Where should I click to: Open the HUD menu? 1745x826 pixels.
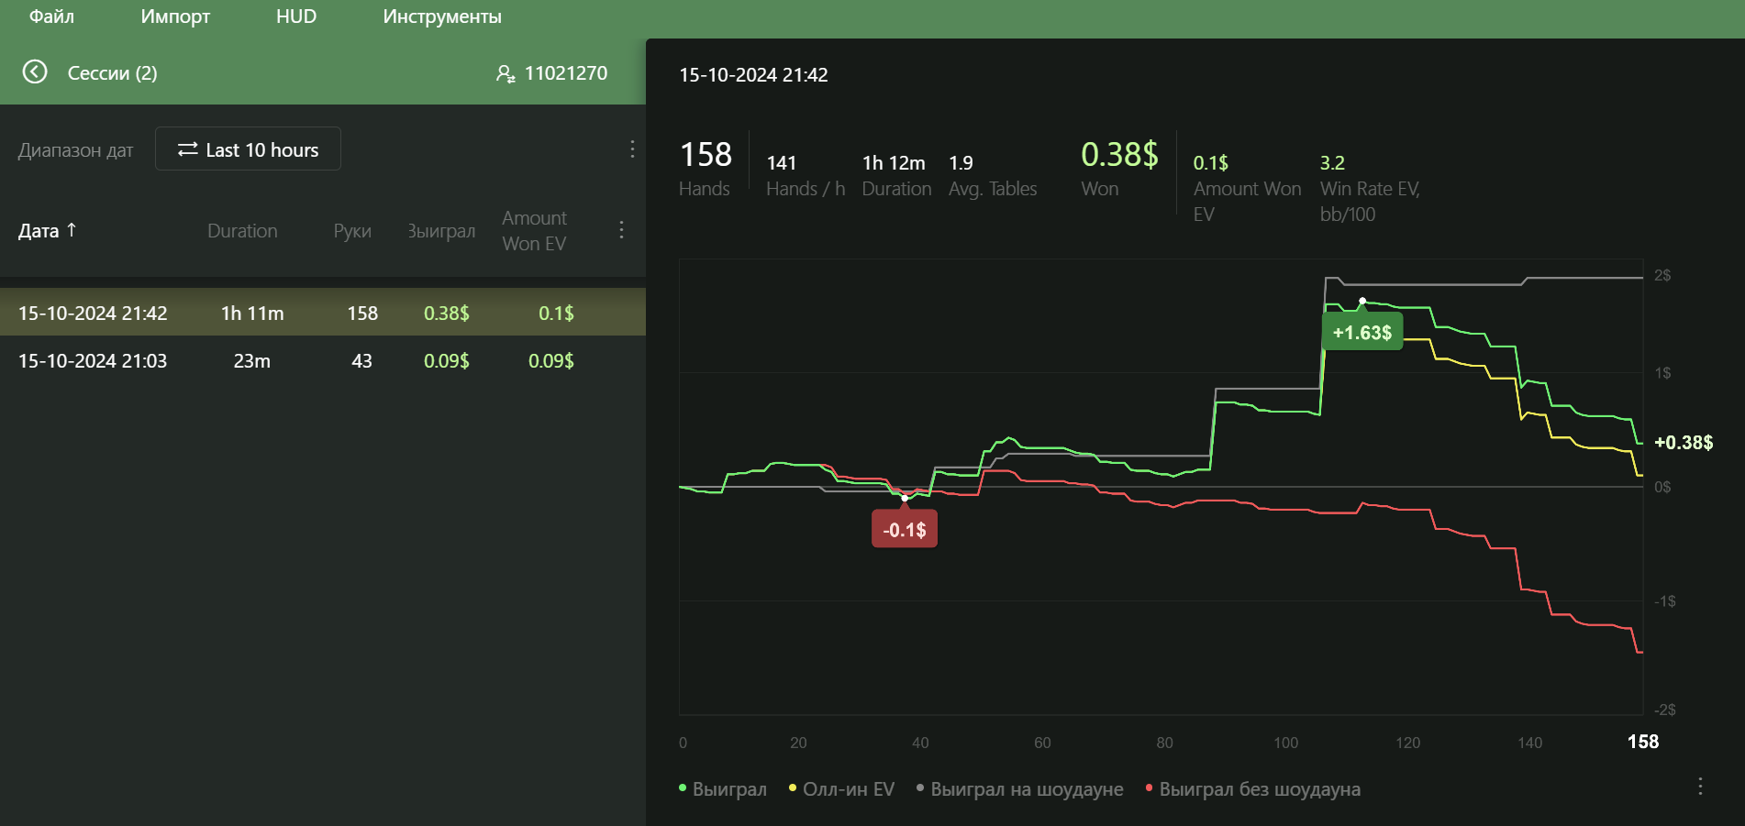pyautogui.click(x=296, y=17)
